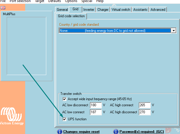Click the Password(s) required: (GC) link
This screenshot has width=180, height=134.
pos(142,132)
